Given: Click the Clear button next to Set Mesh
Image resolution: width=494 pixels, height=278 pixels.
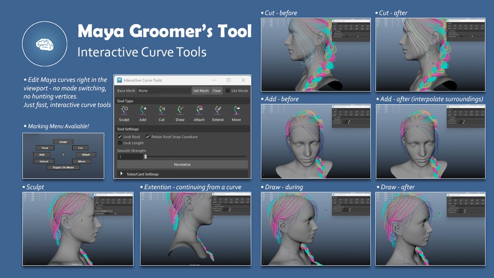Looking at the screenshot, I should point(217,91).
